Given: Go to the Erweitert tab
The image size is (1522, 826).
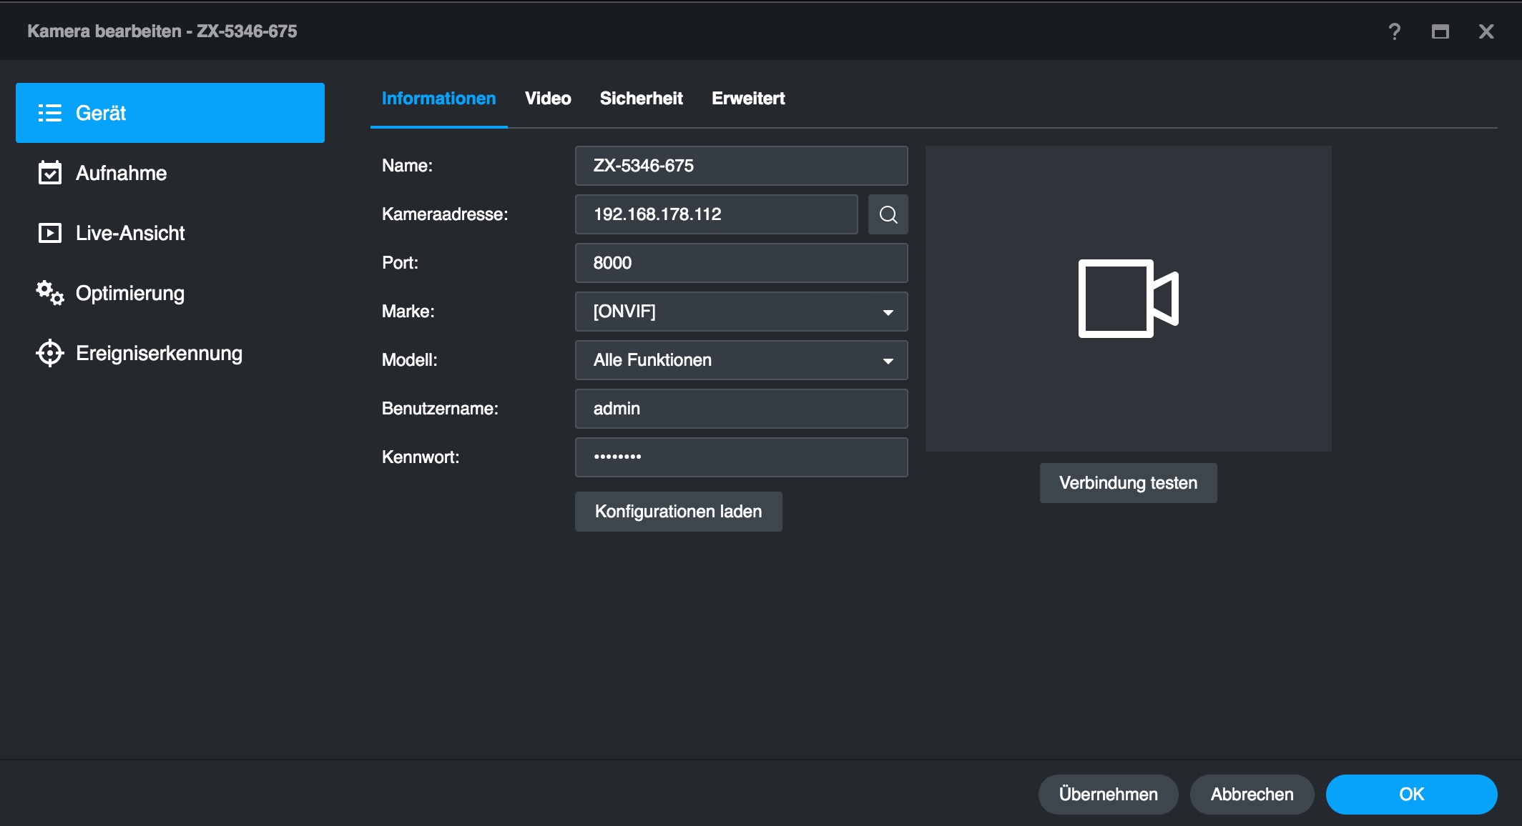Looking at the screenshot, I should click(x=747, y=99).
